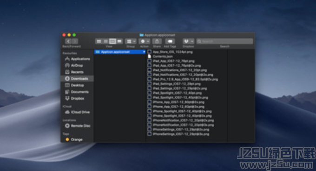Click the Add Tags button

tap(170, 41)
